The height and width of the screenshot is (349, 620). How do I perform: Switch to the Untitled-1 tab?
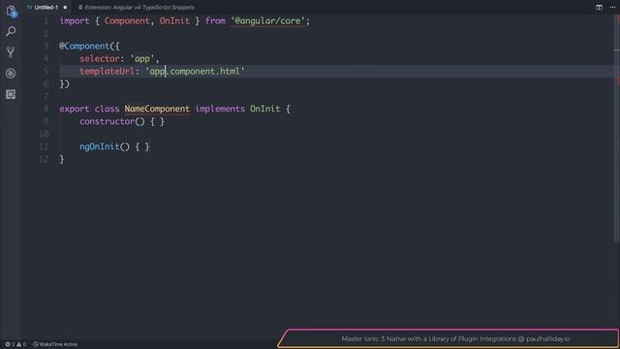tap(46, 7)
